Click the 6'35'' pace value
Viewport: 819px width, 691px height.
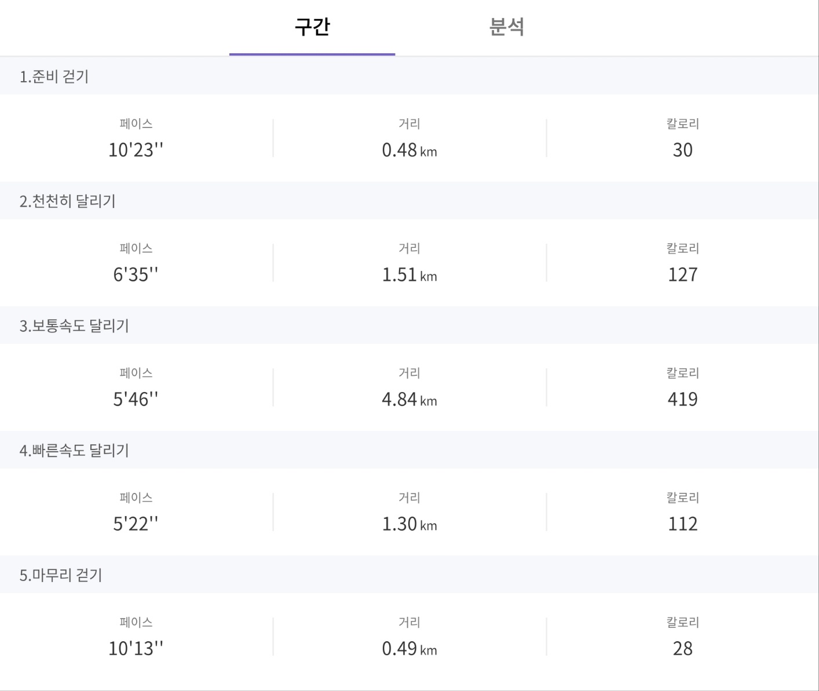(136, 275)
